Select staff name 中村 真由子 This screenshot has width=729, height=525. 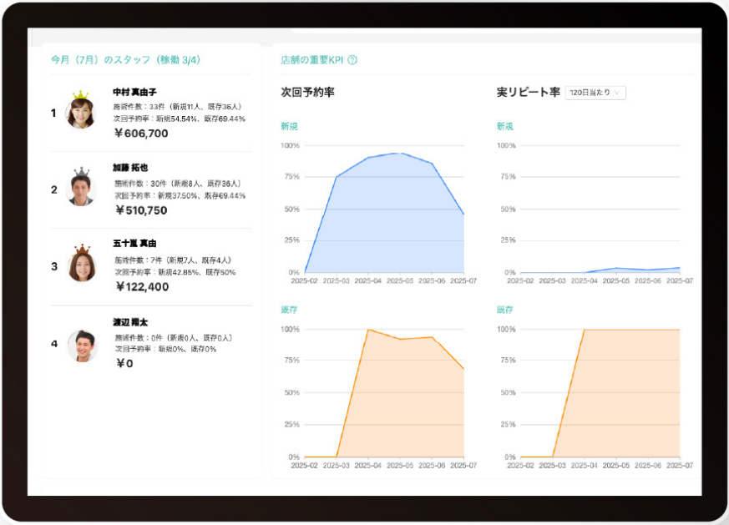pos(134,92)
